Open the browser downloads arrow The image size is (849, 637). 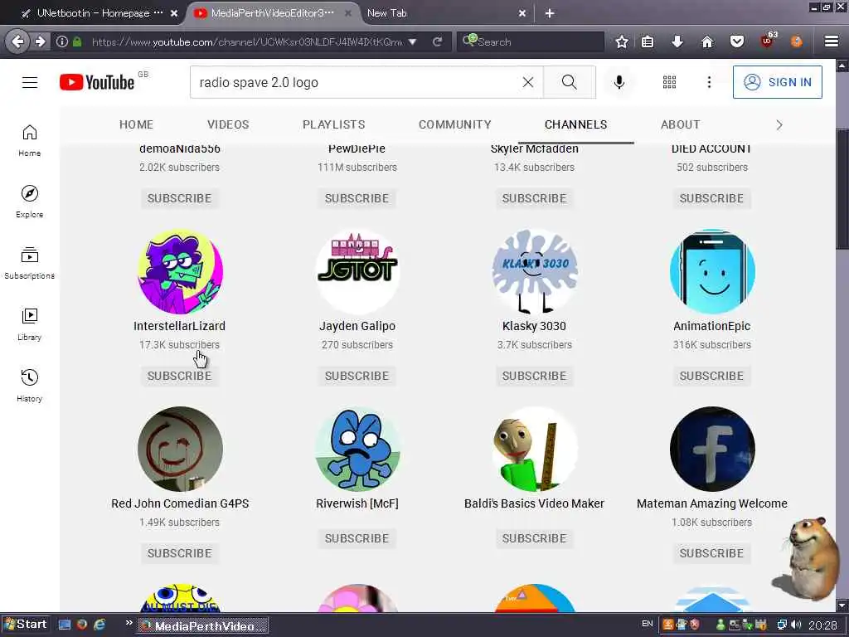coord(677,41)
